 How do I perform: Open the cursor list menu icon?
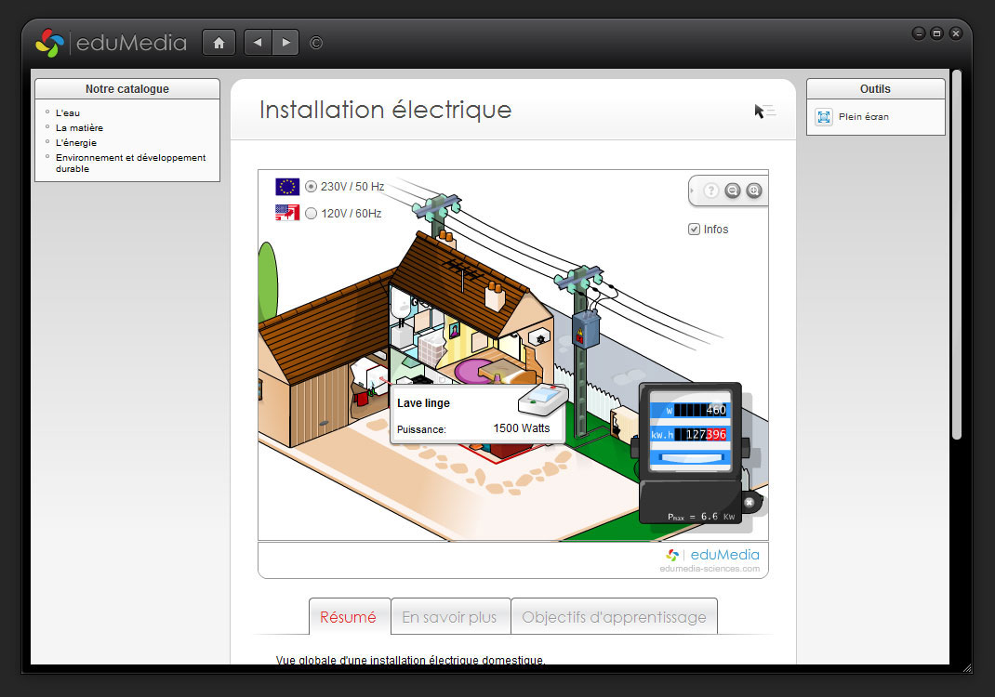click(x=764, y=112)
